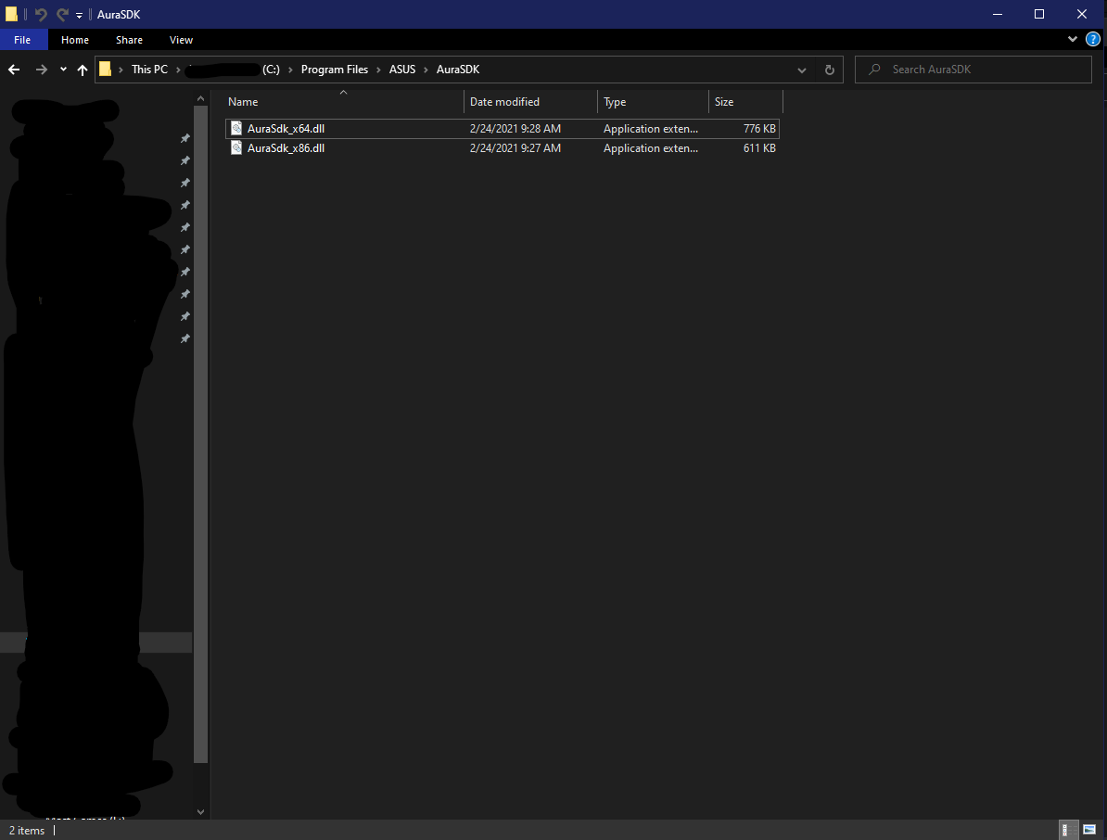Click the AuraSdk_x64.dll file icon
1107x840 pixels.
click(x=235, y=129)
